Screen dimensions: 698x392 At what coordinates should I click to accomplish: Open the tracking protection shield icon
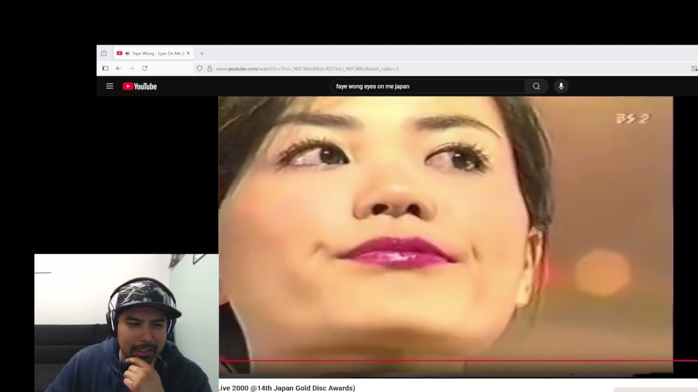[x=200, y=69]
